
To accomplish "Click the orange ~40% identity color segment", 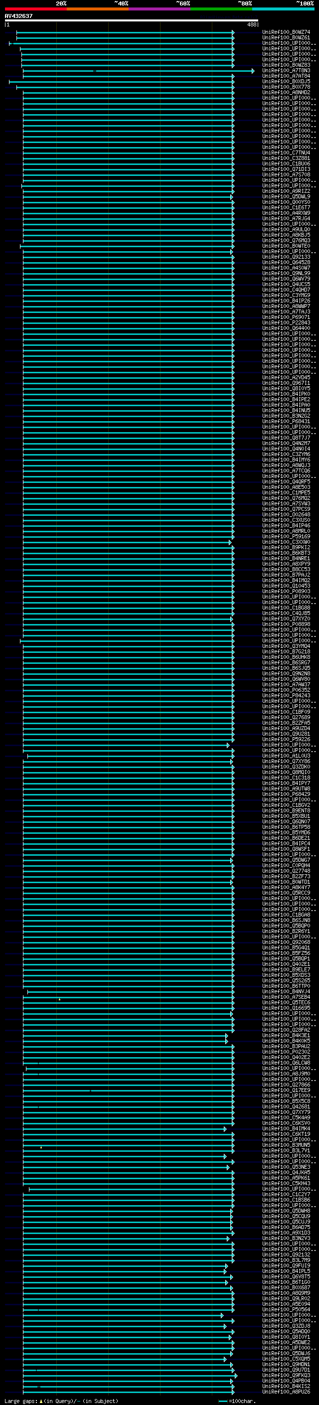I will pos(98,9).
